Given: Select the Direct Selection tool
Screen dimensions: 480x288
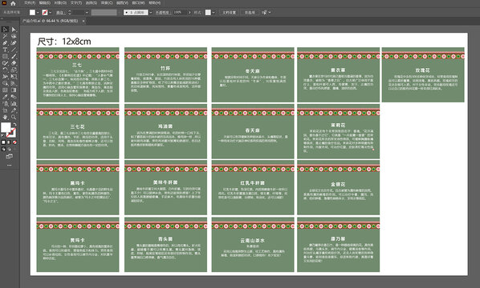Looking at the screenshot, I should point(14,30).
